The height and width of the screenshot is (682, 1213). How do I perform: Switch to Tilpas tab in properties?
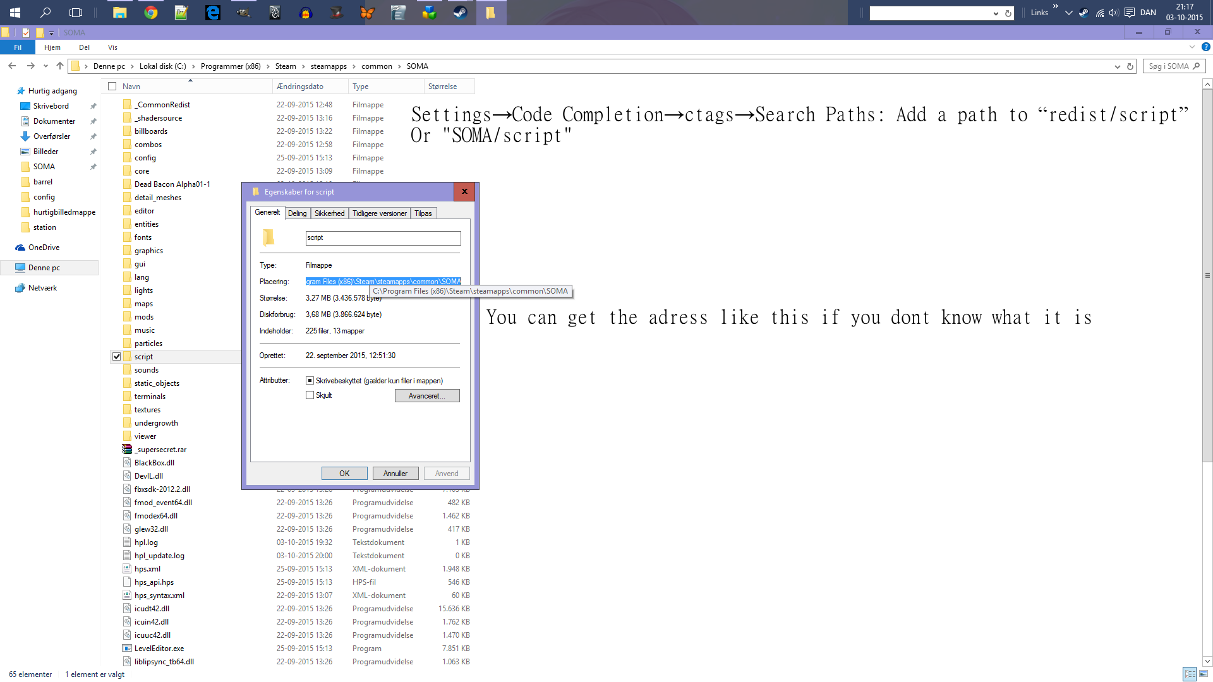pos(423,213)
